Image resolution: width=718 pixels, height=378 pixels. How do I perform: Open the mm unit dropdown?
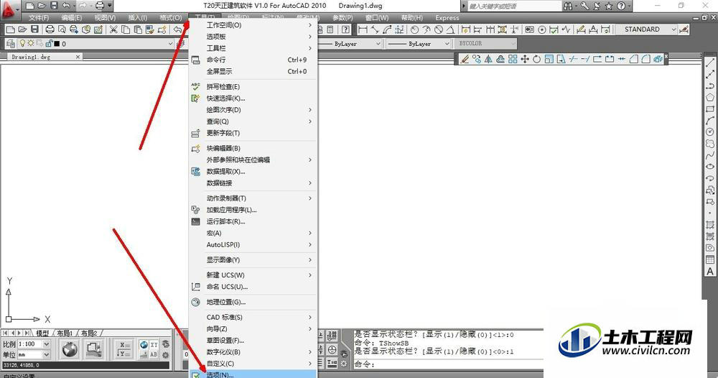coord(46,354)
